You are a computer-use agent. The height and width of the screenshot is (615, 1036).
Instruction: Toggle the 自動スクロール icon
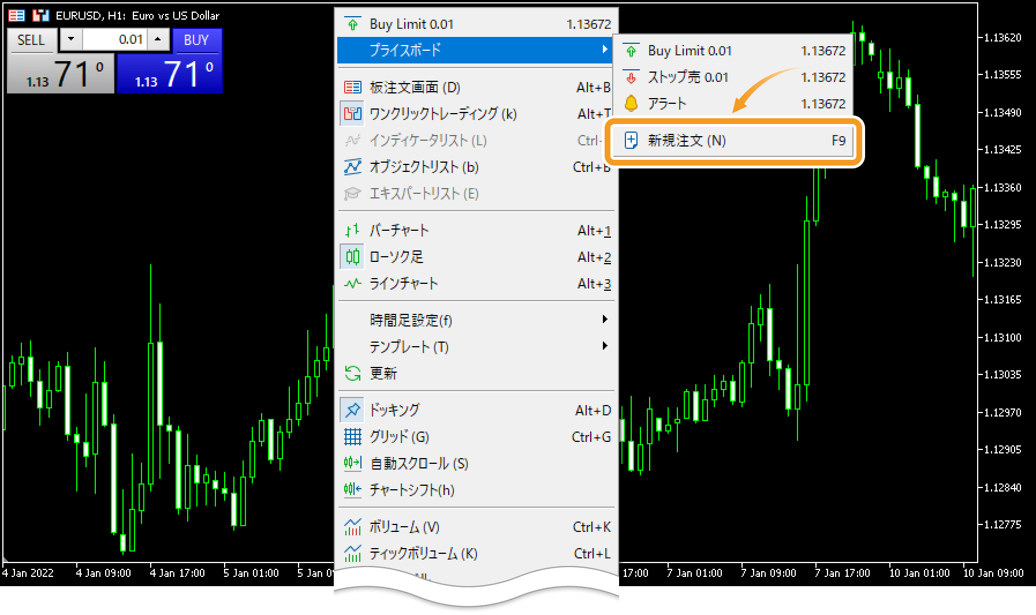(352, 463)
